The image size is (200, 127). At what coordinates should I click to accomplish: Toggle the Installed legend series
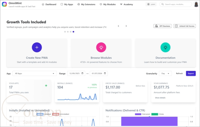pos(44,114)
